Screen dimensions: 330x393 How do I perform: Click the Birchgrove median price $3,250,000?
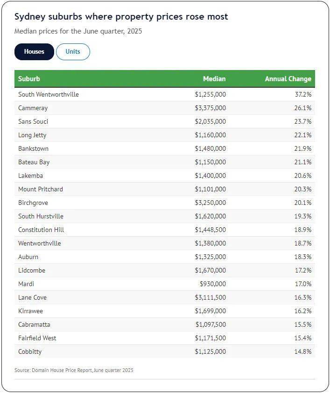pyautogui.click(x=210, y=203)
